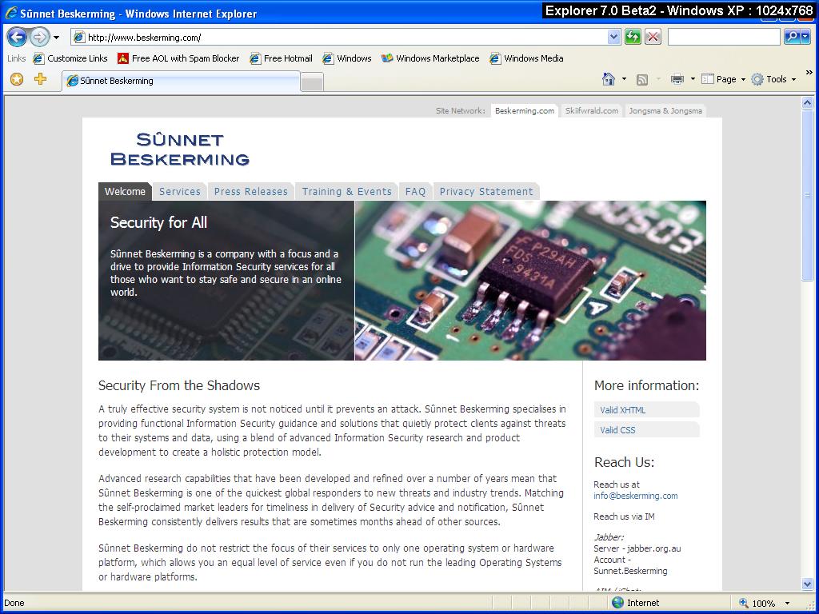
Task: Open the FAQ tab
Action: 415,192
